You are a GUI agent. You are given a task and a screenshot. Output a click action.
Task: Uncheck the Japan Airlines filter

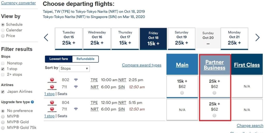click(x=3, y=92)
